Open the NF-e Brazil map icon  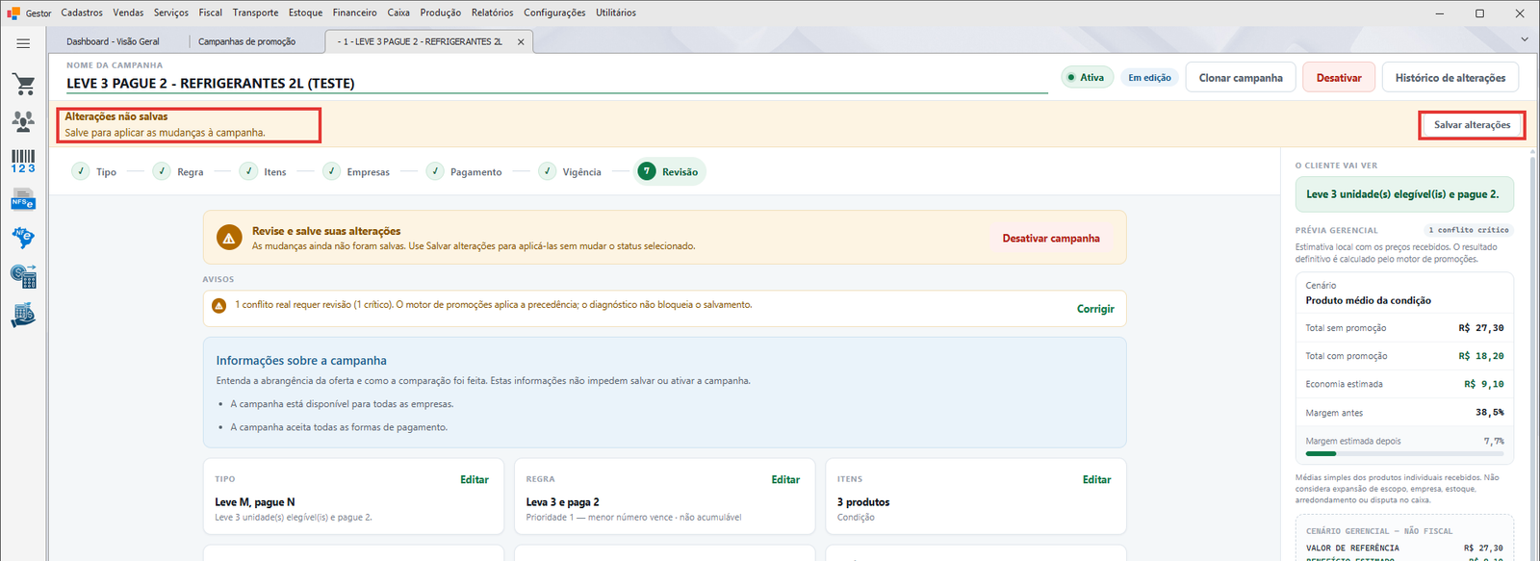tap(23, 238)
